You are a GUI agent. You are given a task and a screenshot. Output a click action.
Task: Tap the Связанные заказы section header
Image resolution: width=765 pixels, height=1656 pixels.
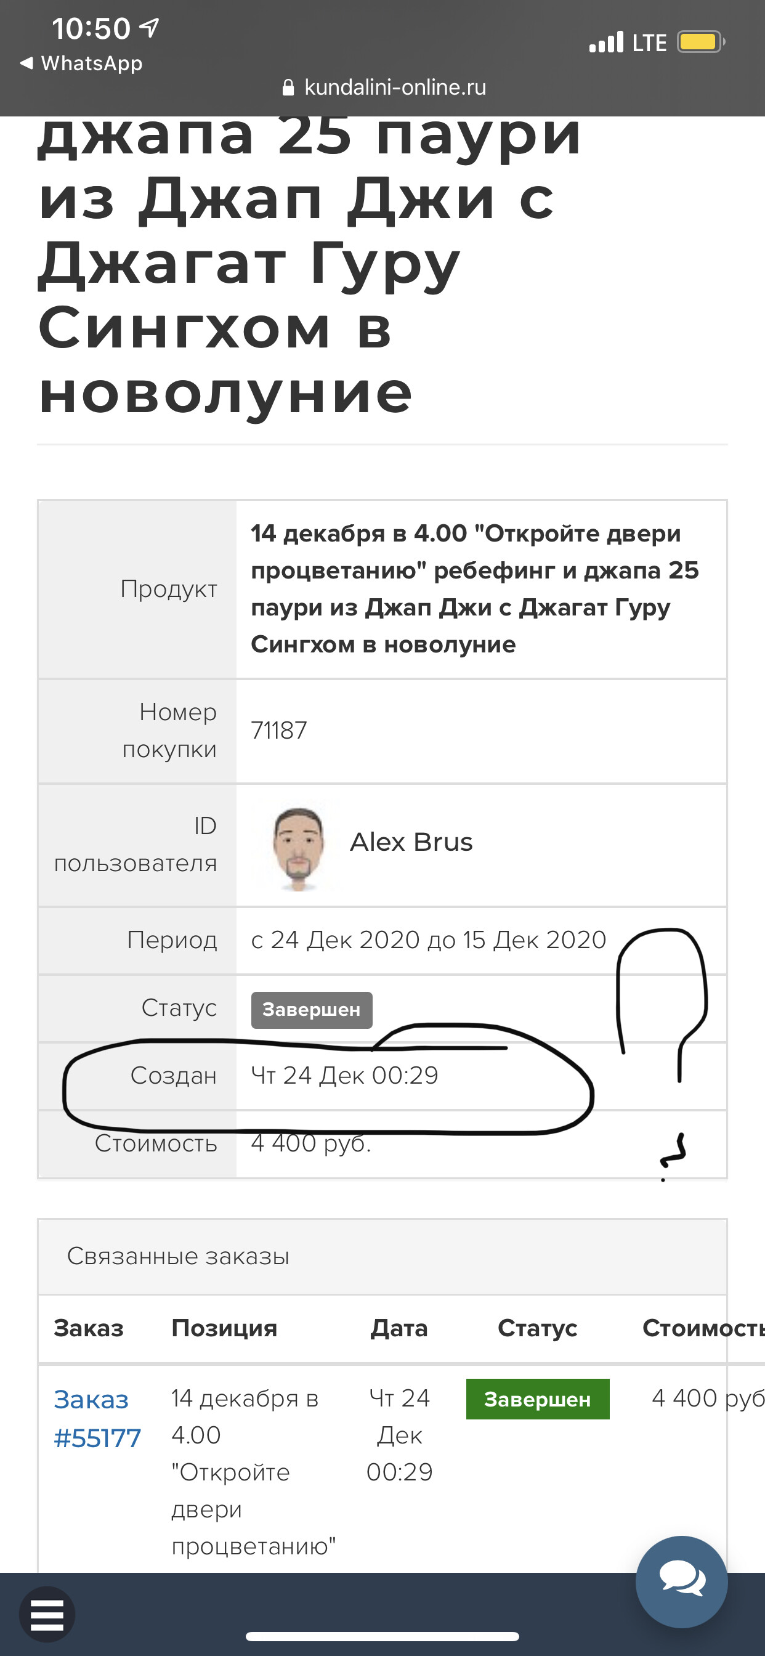point(178,1256)
